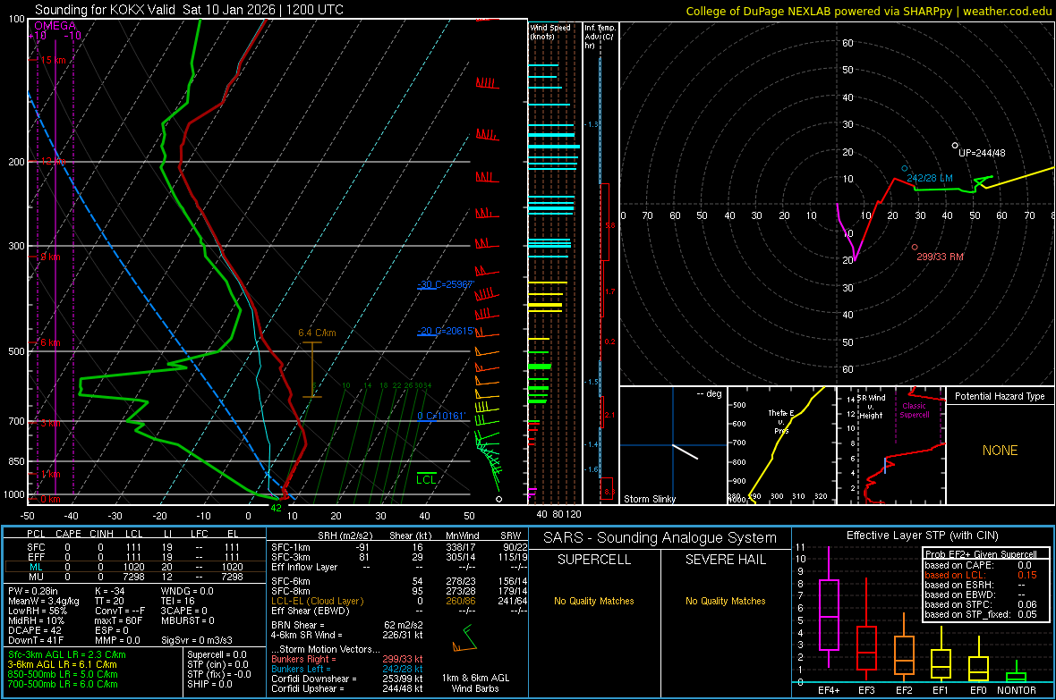
Task: Select the 'EFF' parcel row
Action: (x=133, y=557)
